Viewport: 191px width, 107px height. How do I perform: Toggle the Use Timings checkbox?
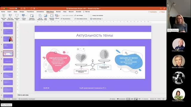[75, 15]
